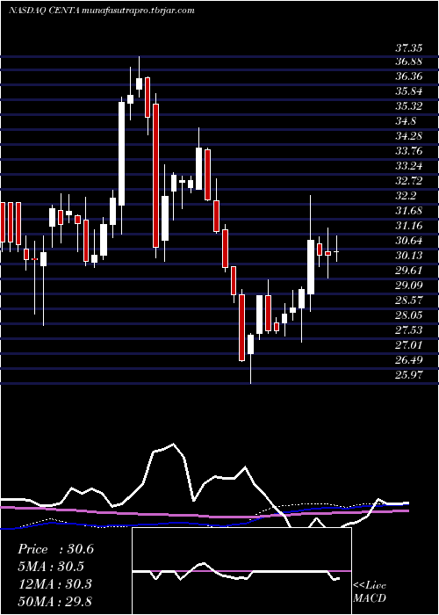Click the 28.57 price axis label

click(409, 300)
